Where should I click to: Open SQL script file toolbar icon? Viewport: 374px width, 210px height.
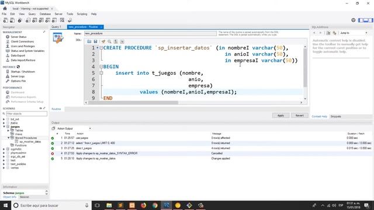12,20
